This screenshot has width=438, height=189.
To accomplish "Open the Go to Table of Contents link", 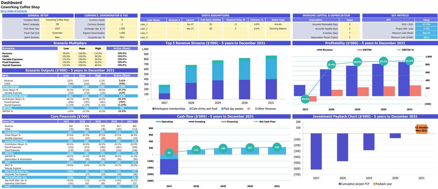I will [14, 11].
